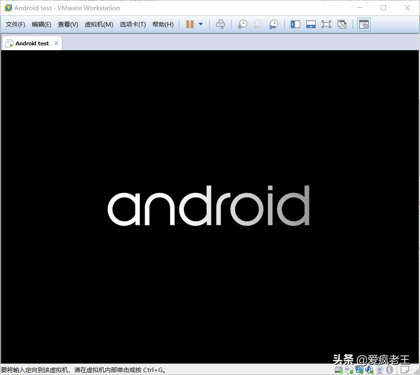Toggle the thumbnail bar view
Viewport: 420px width, 375px height.
coord(311,24)
